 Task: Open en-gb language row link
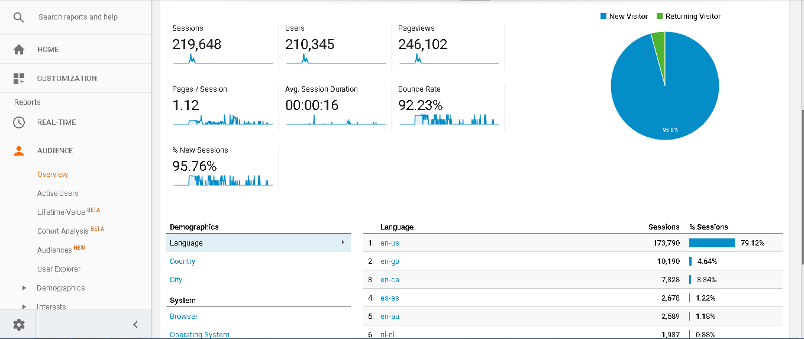pos(390,261)
